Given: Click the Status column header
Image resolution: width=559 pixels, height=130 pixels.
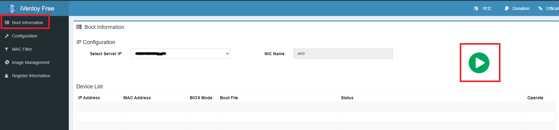Looking at the screenshot, I should click(x=347, y=98).
